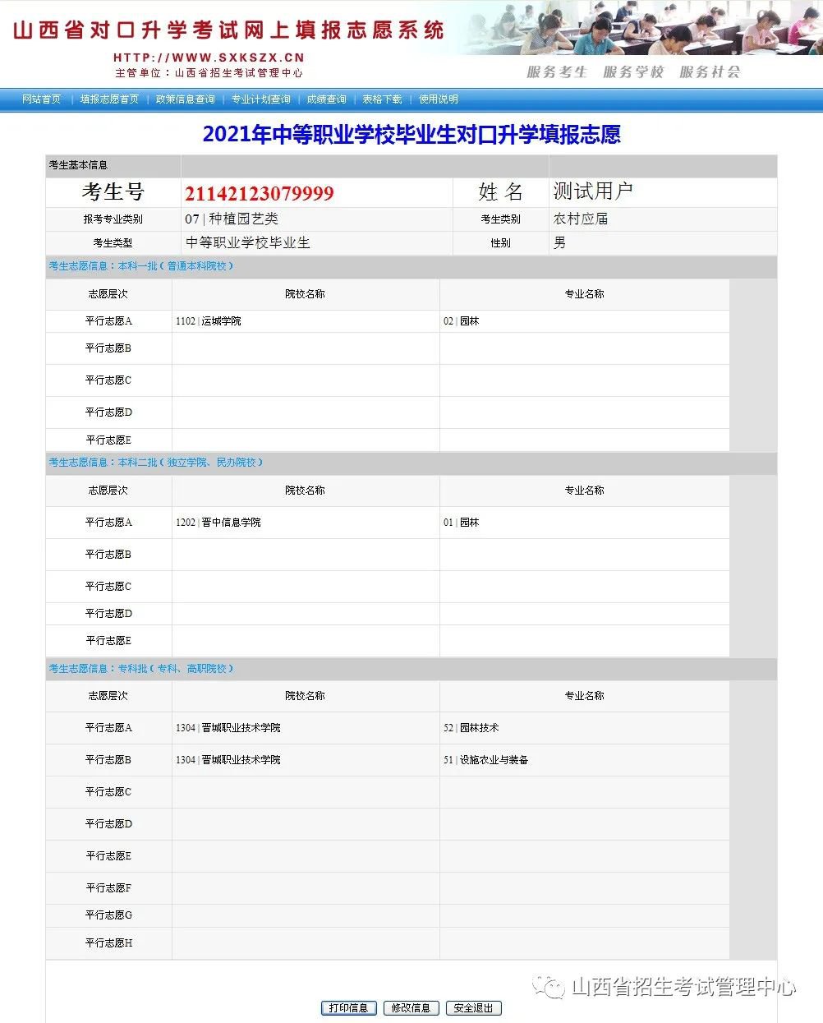This screenshot has width=823, height=1023.
Task: Click the 报考专业类别 field label
Action: click(113, 219)
